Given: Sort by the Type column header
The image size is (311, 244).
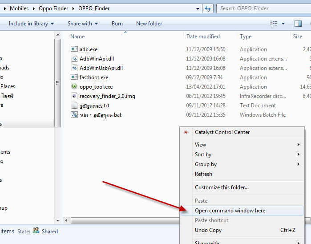Looking at the screenshot, I should pyautogui.click(x=246, y=37).
